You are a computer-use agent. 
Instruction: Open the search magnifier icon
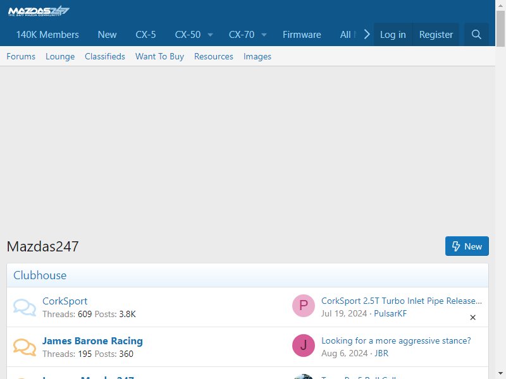476,35
